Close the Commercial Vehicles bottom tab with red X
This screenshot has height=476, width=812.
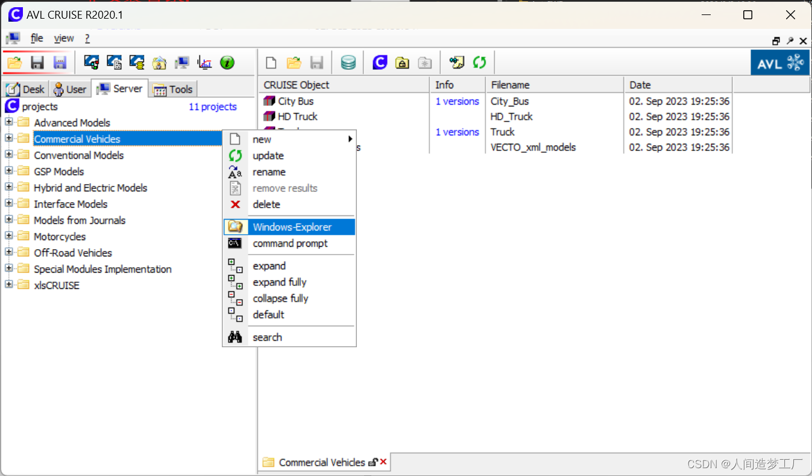click(383, 462)
